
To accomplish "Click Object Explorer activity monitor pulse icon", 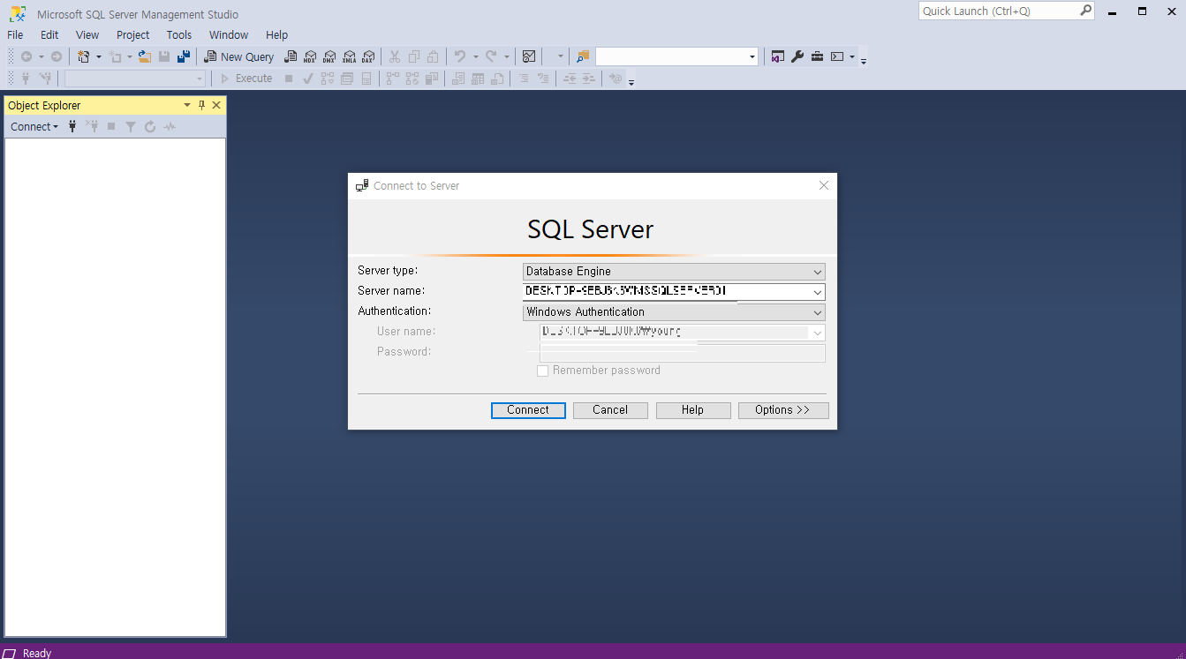I will 170,126.
